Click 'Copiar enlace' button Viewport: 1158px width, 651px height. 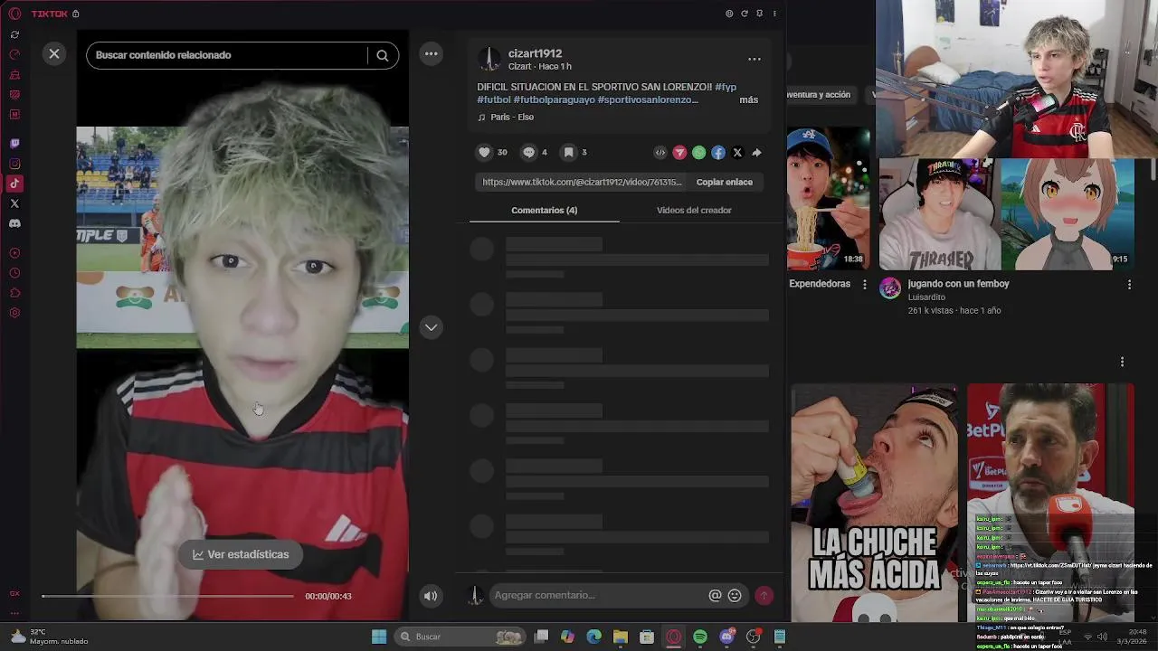pyautogui.click(x=724, y=182)
